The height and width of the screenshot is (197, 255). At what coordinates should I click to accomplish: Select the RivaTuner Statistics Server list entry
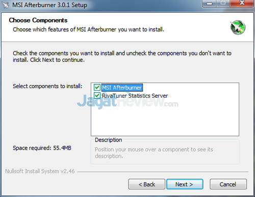point(135,96)
